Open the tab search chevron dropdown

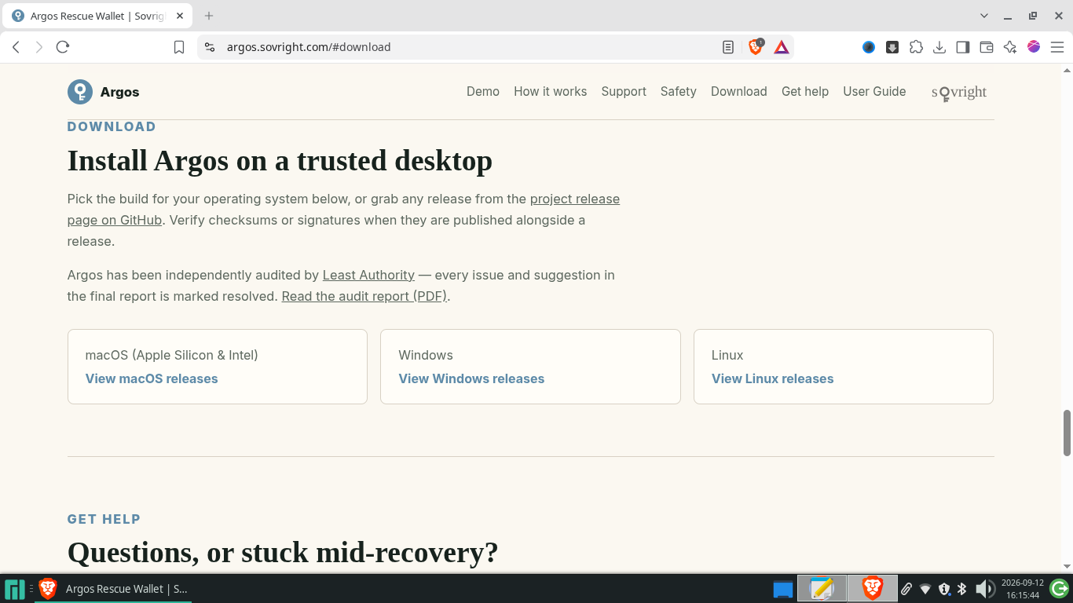(984, 16)
